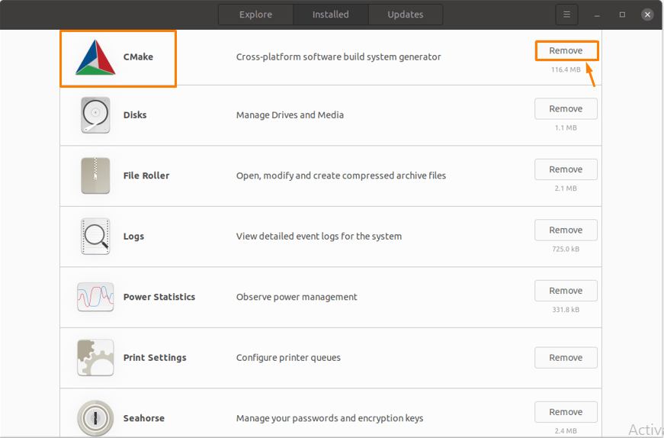664x438 pixels.
Task: Remove File Roller
Action: 566,169
